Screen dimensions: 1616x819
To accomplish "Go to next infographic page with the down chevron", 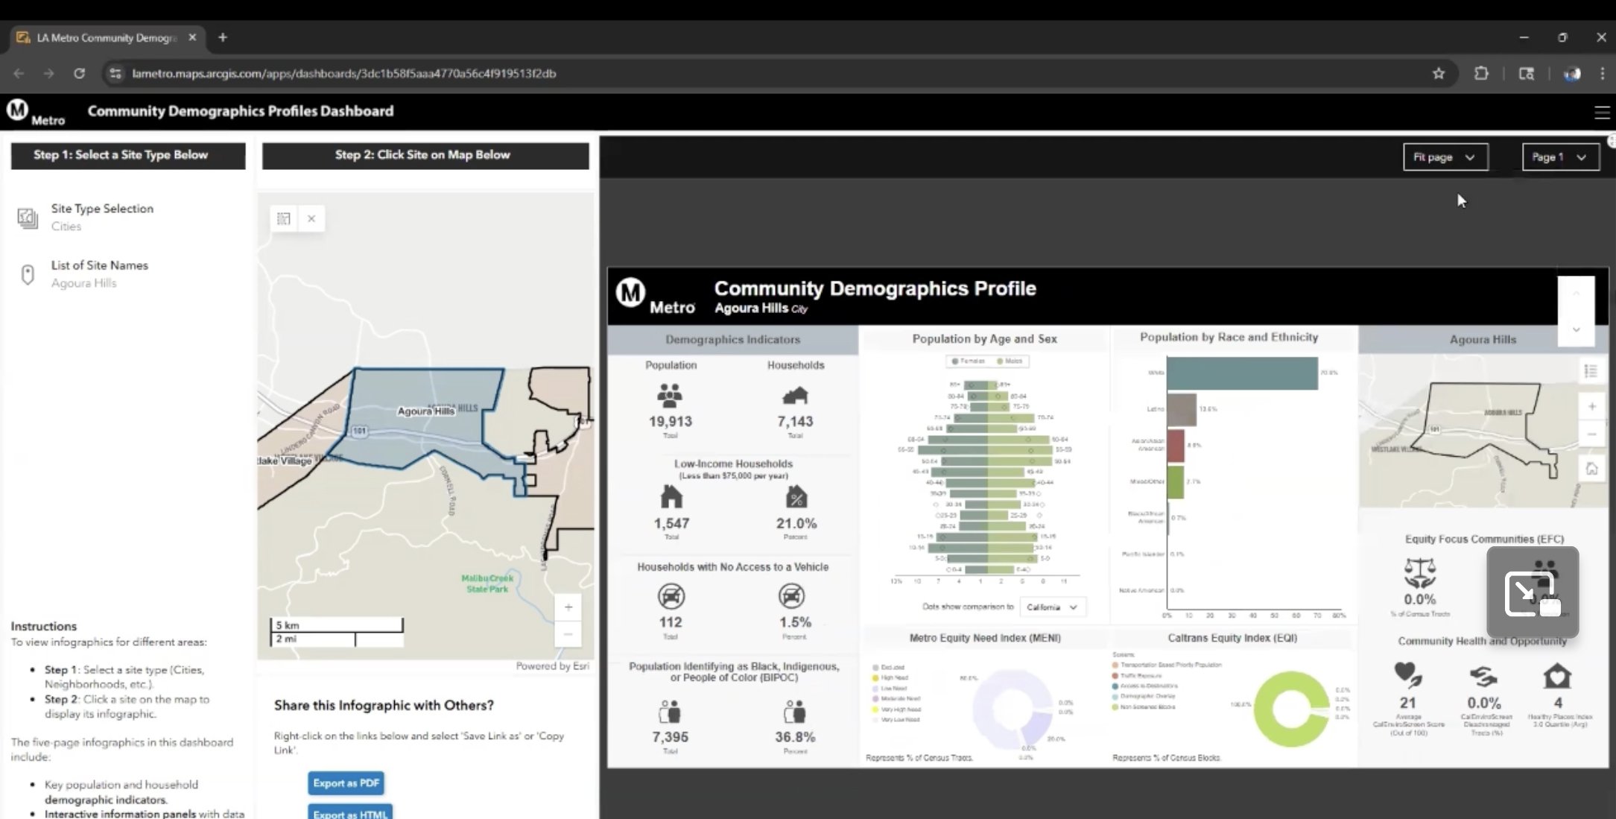I will pos(1576,329).
